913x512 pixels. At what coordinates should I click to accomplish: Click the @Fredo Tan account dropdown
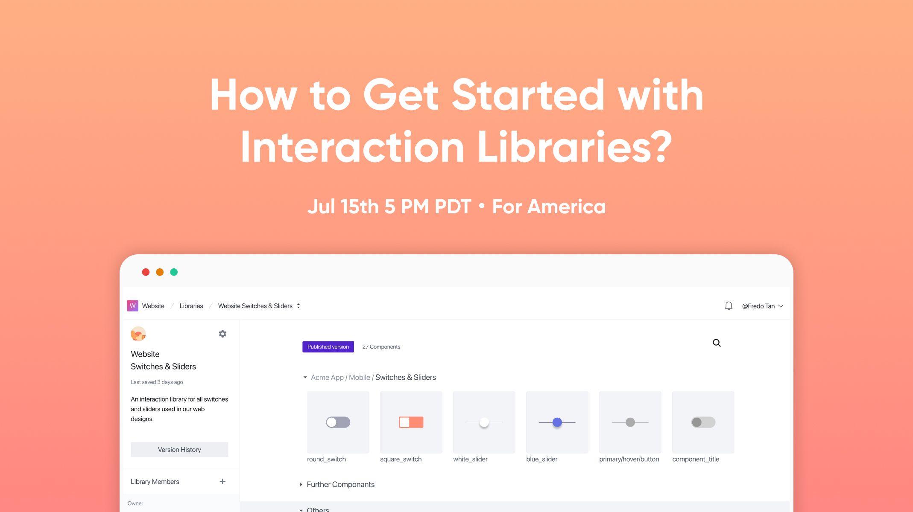761,306
